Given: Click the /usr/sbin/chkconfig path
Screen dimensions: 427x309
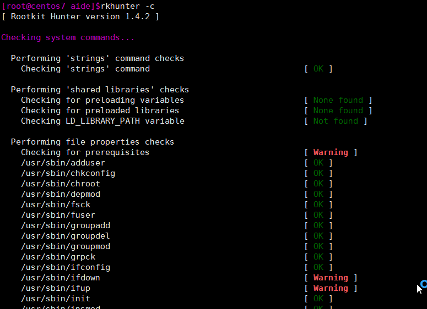Looking at the screenshot, I should click(68, 173).
